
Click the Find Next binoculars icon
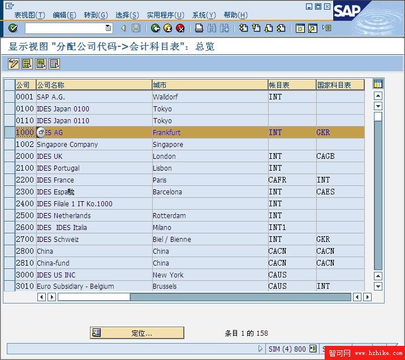(x=224, y=28)
